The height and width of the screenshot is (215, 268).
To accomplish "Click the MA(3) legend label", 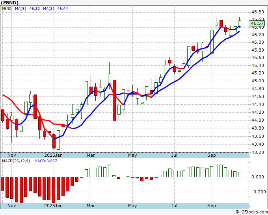I will coord(48,8).
